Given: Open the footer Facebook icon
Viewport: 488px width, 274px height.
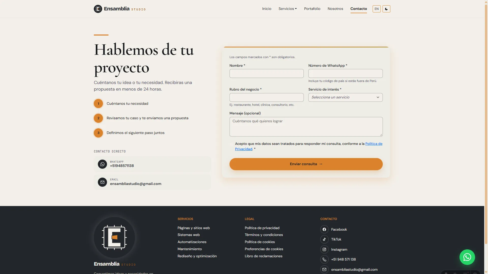Looking at the screenshot, I should click(324, 229).
